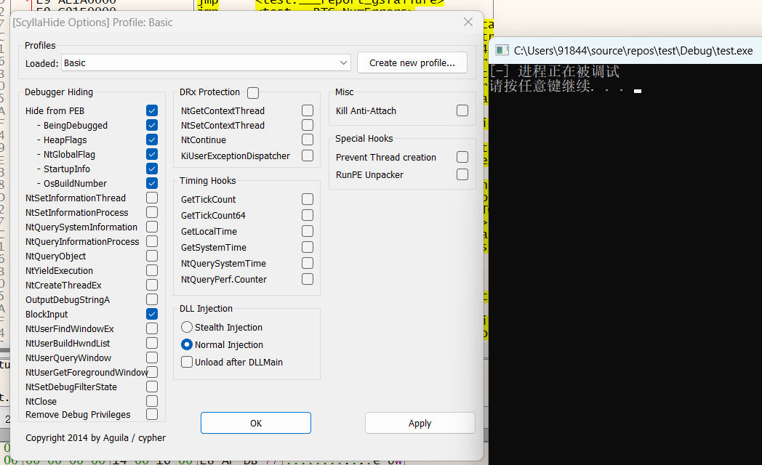
Task: Select Normal Injection radio button
Action: click(x=187, y=344)
